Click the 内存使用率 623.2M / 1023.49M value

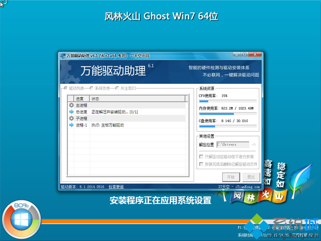(x=237, y=108)
